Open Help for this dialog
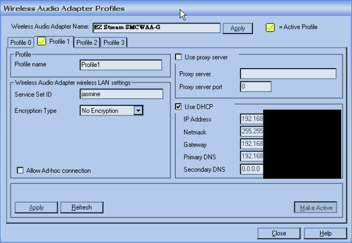The height and width of the screenshot is (243, 352). (326, 233)
